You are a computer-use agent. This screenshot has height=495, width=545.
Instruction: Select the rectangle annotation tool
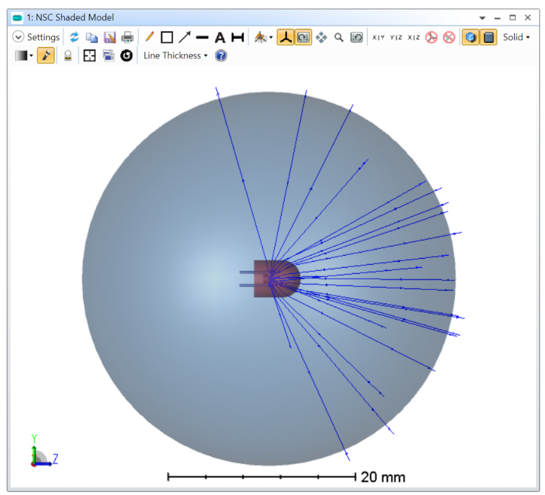point(167,37)
